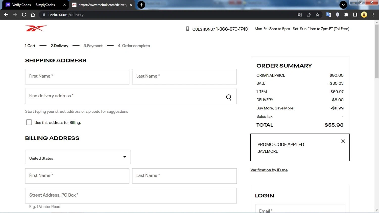The width and height of the screenshot is (379, 213).
Task: Open the Chrome three-dot menu
Action: coord(373,15)
